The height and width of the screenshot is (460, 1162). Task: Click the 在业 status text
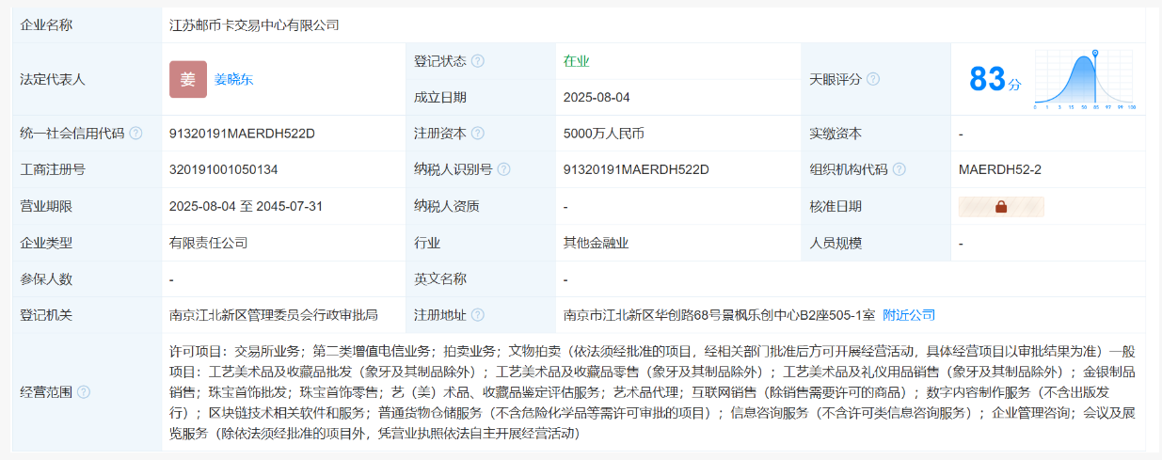point(577,61)
